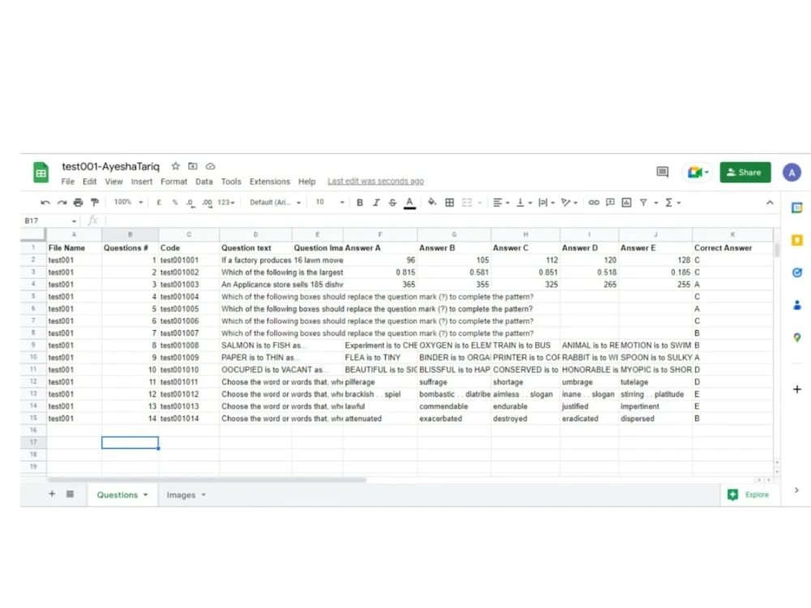The width and height of the screenshot is (811, 608).
Task: Open comment history icon
Action: pyautogui.click(x=663, y=172)
